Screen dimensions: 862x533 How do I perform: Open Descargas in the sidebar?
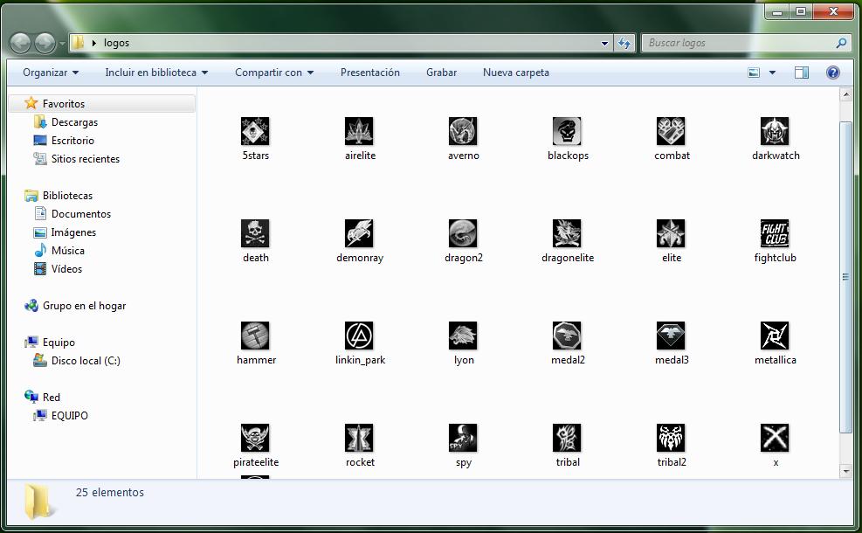[75, 122]
